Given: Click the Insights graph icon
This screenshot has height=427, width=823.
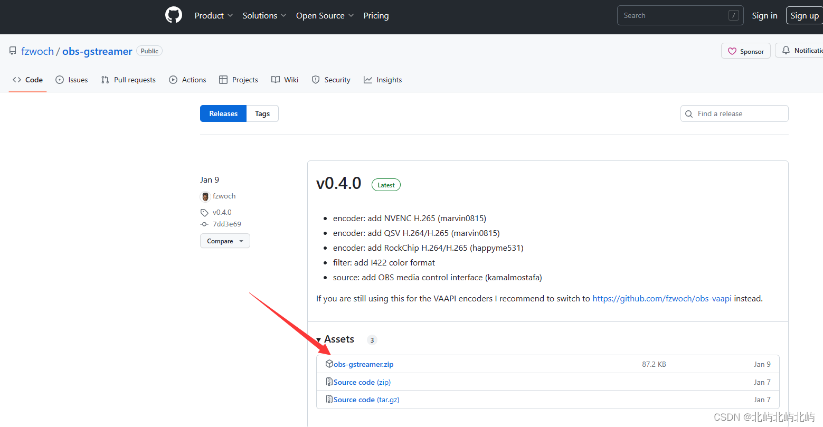Looking at the screenshot, I should [x=368, y=80].
